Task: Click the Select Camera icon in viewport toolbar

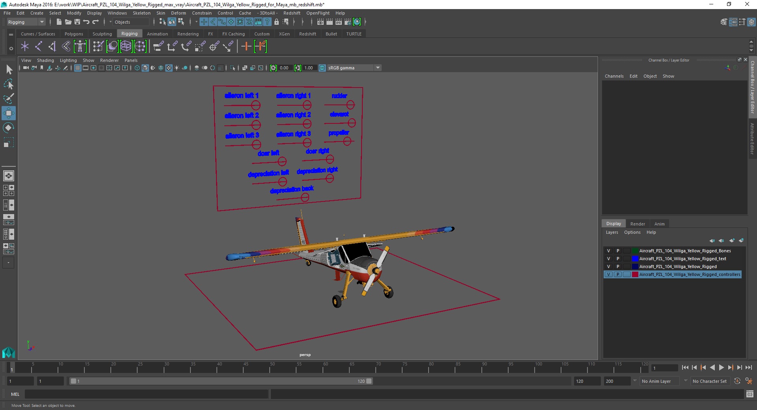Action: coord(26,68)
